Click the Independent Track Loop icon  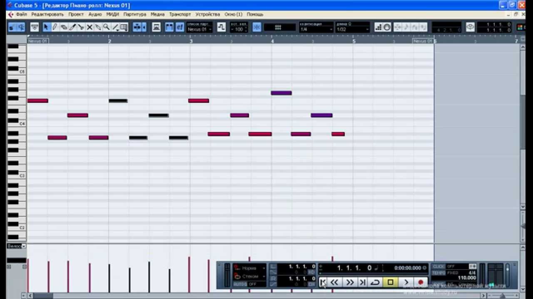coord(470,27)
